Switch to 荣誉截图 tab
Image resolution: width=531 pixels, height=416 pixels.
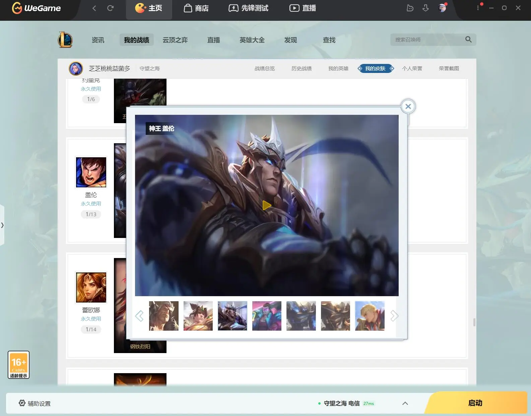click(x=449, y=68)
